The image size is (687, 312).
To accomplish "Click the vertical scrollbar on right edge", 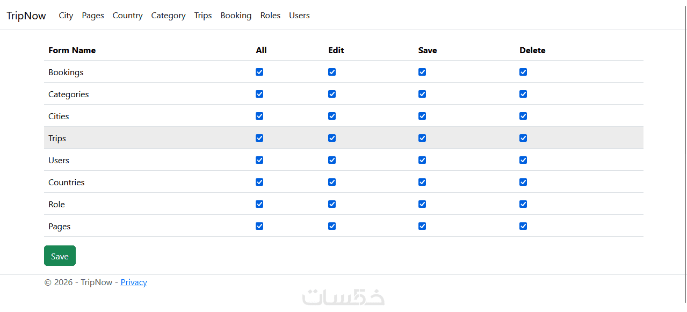I will pos(685,156).
